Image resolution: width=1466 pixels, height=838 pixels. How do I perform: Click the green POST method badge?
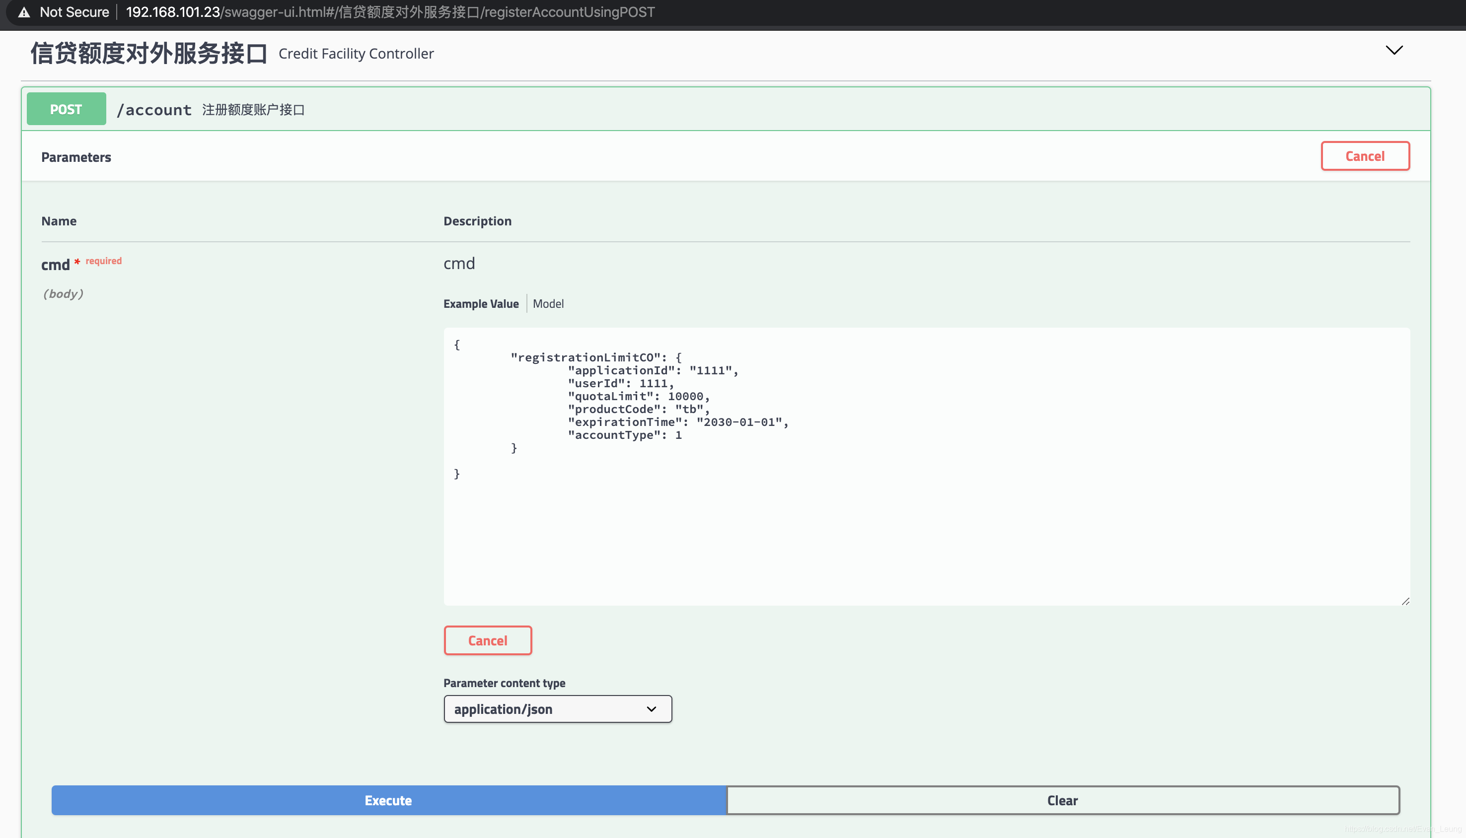click(66, 109)
